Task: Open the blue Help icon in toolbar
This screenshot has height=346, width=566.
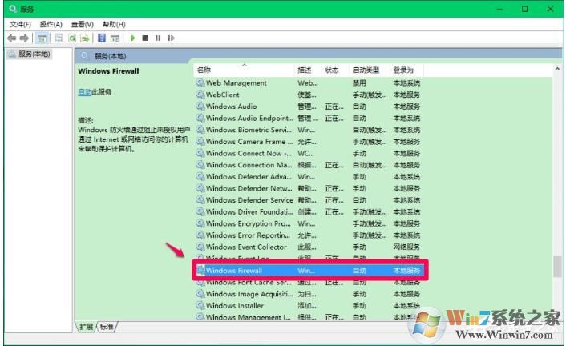Action: point(102,38)
